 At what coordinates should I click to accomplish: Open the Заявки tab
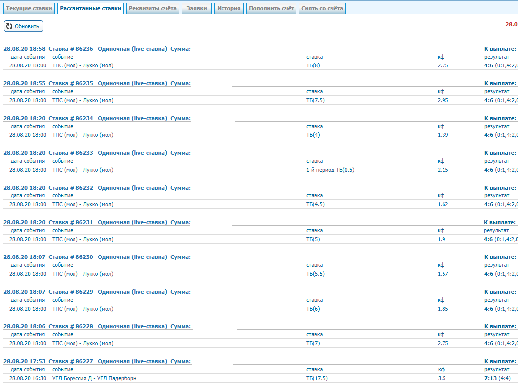pyautogui.click(x=197, y=8)
